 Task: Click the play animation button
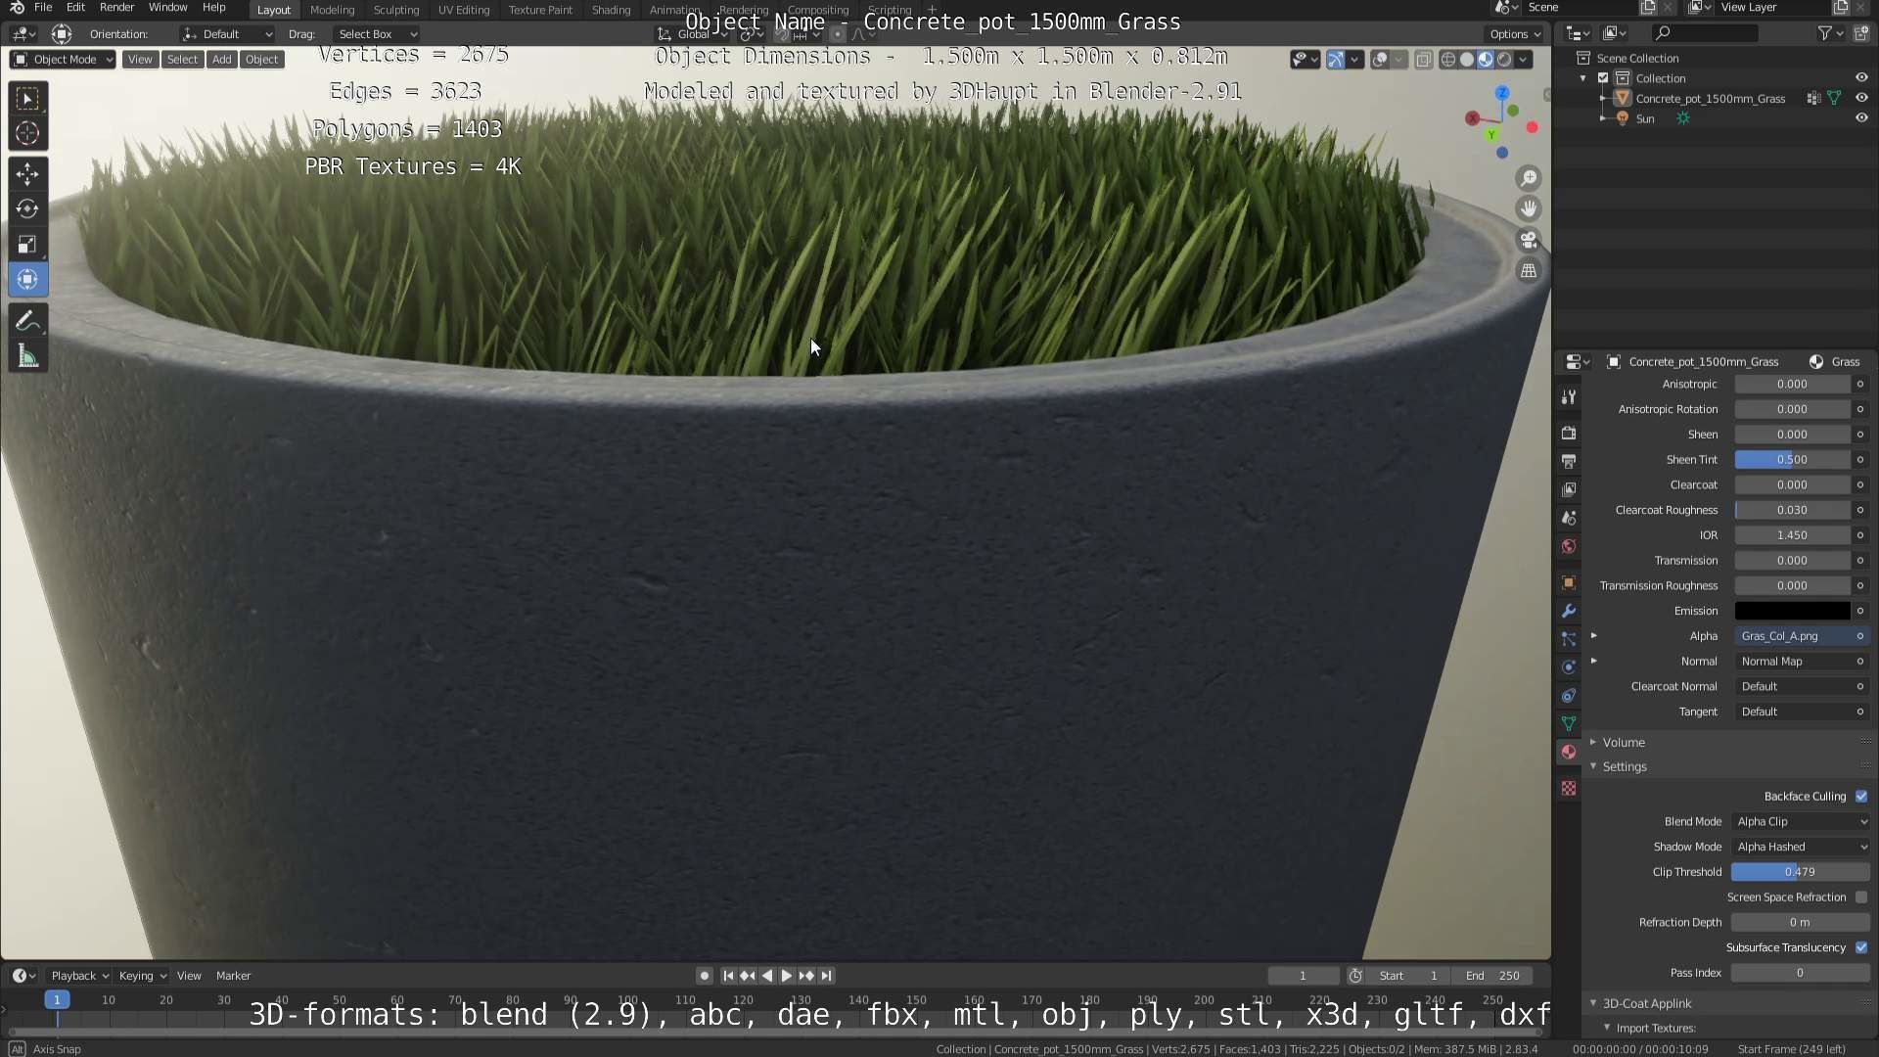point(786,976)
